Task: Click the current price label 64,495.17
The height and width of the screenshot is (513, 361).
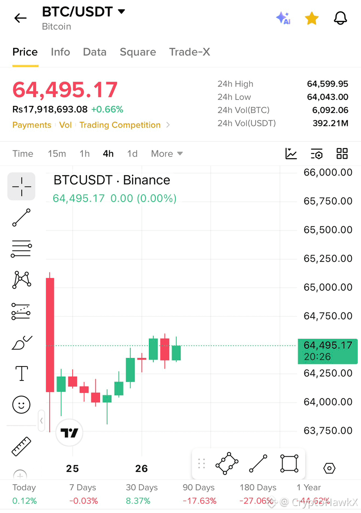Action: coord(327,351)
